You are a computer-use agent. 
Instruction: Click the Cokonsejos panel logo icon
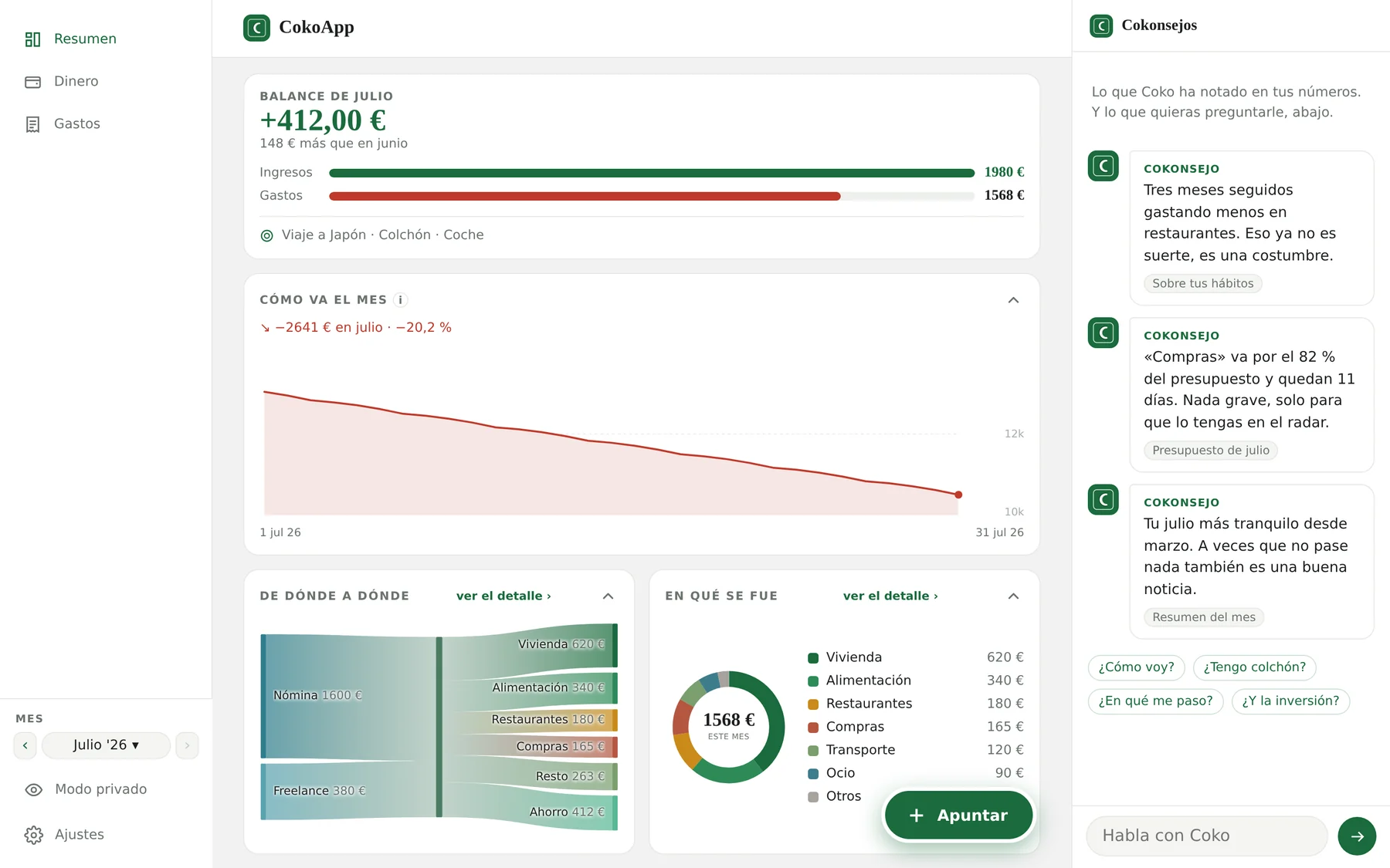coord(1101,25)
